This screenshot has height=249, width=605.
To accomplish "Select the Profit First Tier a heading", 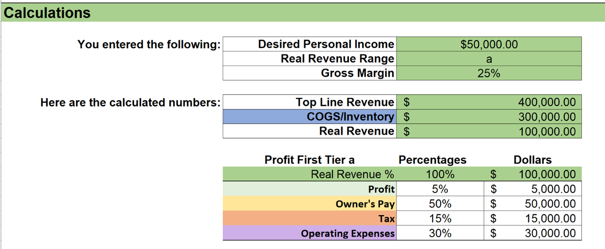I will tap(310, 160).
